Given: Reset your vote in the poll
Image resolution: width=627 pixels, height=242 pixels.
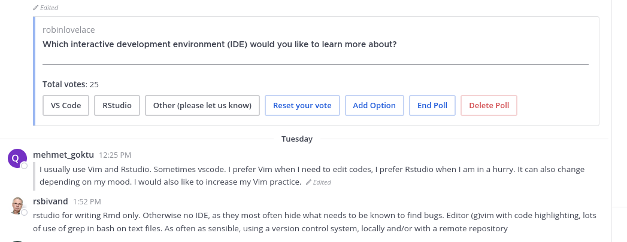Looking at the screenshot, I should [x=302, y=105].
